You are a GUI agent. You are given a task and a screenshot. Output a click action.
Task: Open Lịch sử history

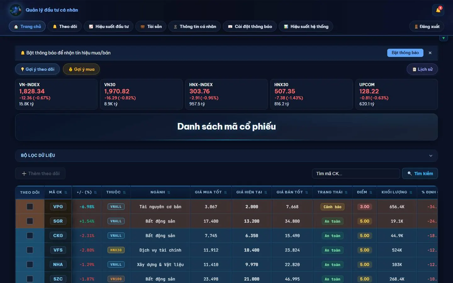coord(422,69)
